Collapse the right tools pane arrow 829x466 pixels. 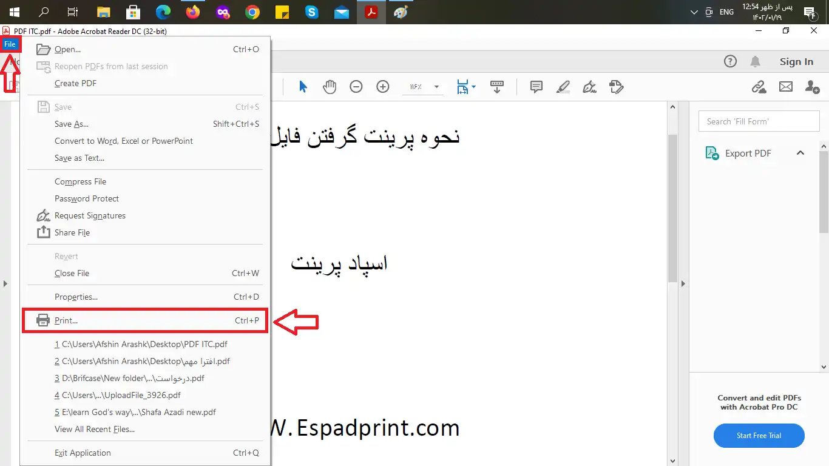(x=683, y=283)
